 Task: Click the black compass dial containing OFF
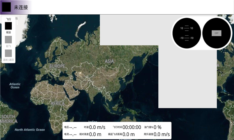coord(216,33)
